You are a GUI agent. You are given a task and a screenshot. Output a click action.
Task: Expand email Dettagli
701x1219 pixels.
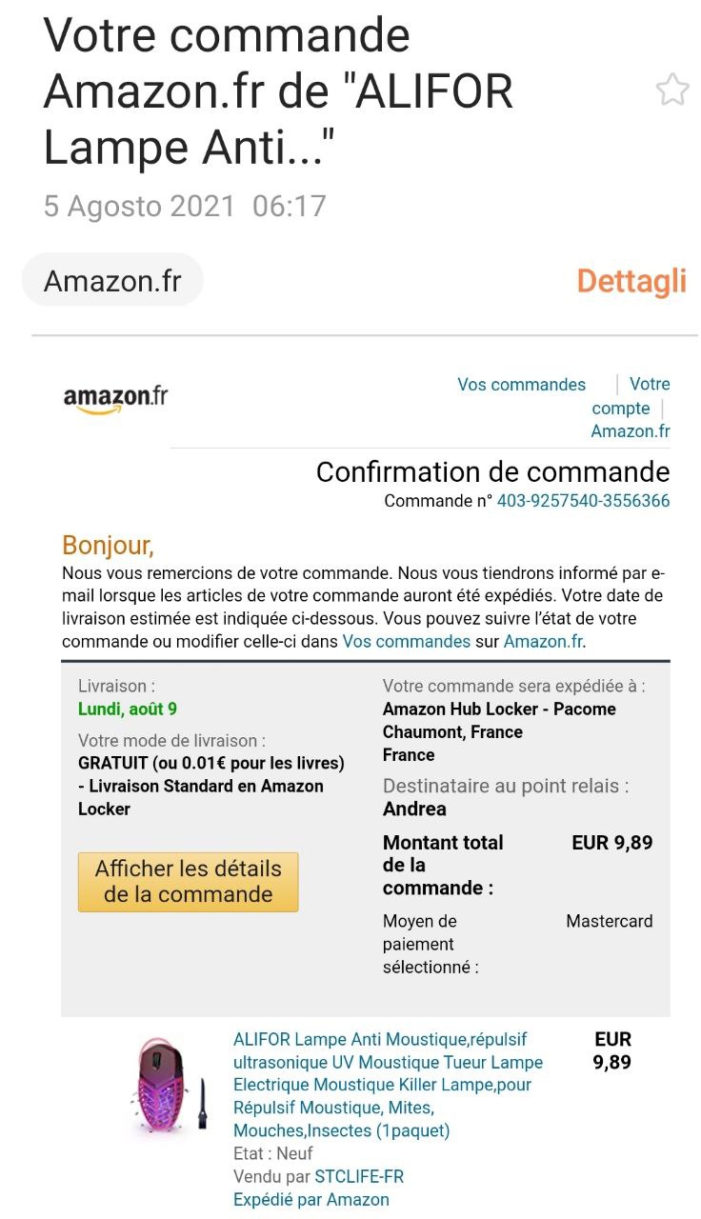tap(631, 281)
